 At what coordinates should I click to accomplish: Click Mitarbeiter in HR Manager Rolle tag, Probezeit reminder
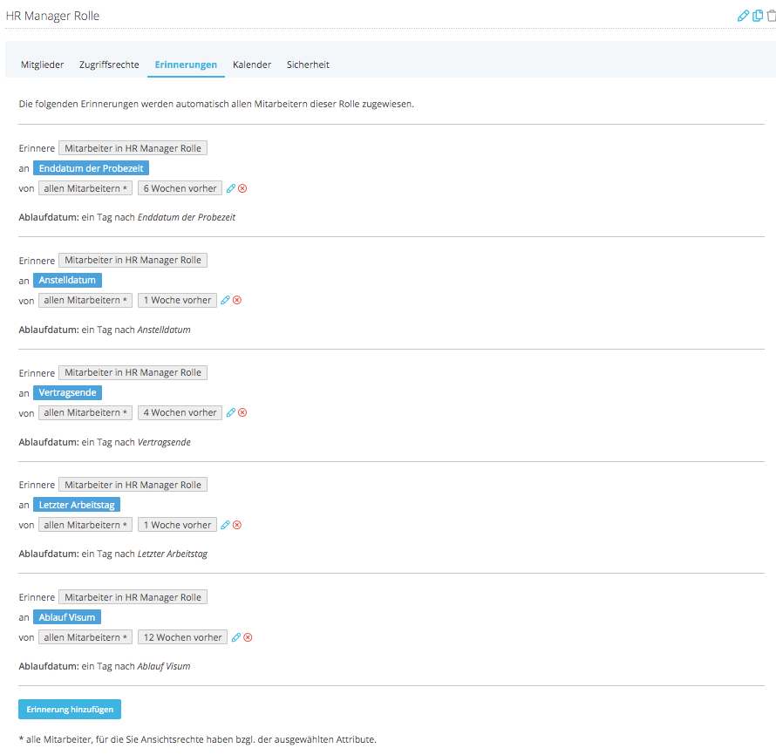[133, 148]
